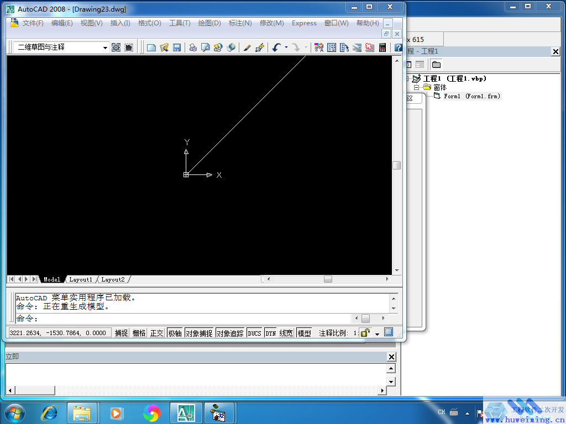The height and width of the screenshot is (424, 566).
Task: Toggle 对象捕捉 object snap in status bar
Action: pos(199,333)
